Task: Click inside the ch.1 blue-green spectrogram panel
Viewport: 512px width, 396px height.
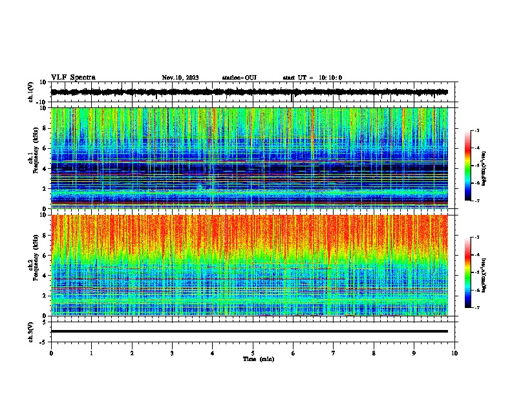Action: pyautogui.click(x=250, y=158)
